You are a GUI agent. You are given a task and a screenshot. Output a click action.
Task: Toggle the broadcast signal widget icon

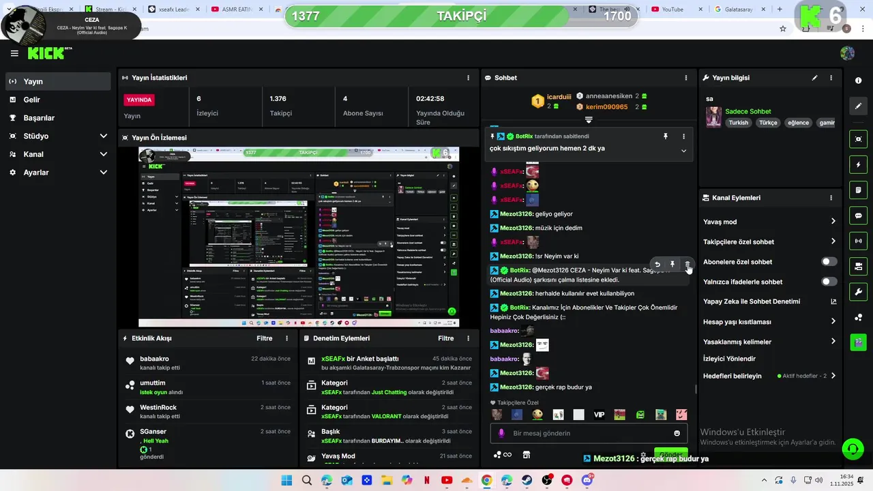[x=858, y=241]
